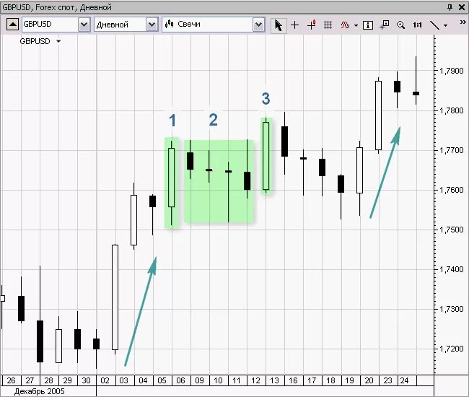Open the GBPUSD symbol dropdown

tap(84, 25)
